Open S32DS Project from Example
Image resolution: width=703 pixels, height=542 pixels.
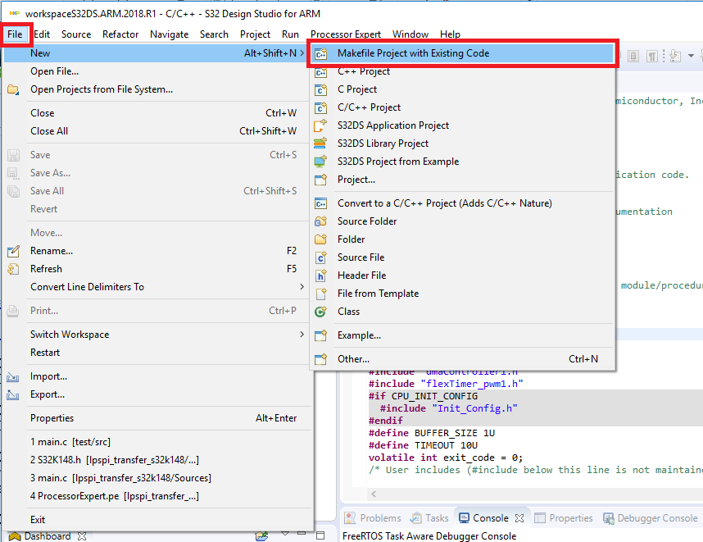pos(463,161)
